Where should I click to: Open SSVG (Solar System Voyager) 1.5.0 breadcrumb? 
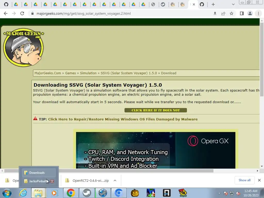tap(129, 73)
